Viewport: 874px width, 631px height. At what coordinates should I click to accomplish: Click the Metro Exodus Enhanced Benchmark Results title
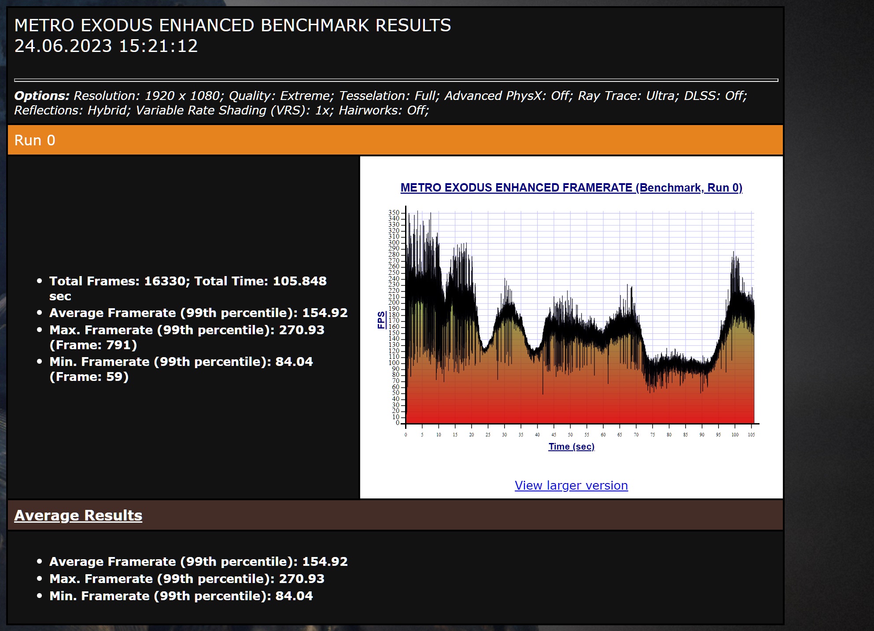click(x=232, y=26)
